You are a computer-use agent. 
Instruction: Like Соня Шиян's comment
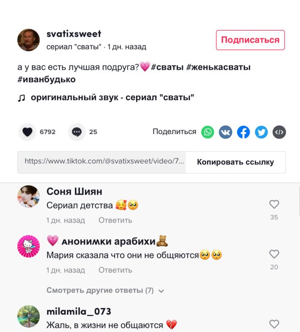click(x=274, y=205)
